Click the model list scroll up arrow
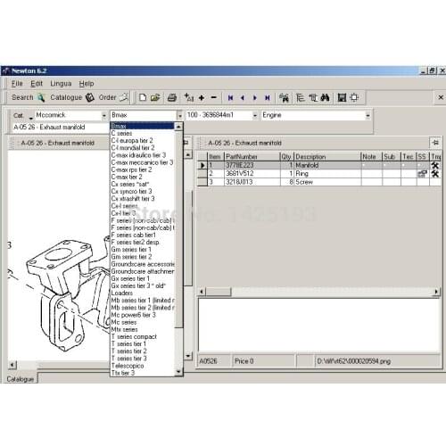446x446 pixels. click(x=178, y=127)
